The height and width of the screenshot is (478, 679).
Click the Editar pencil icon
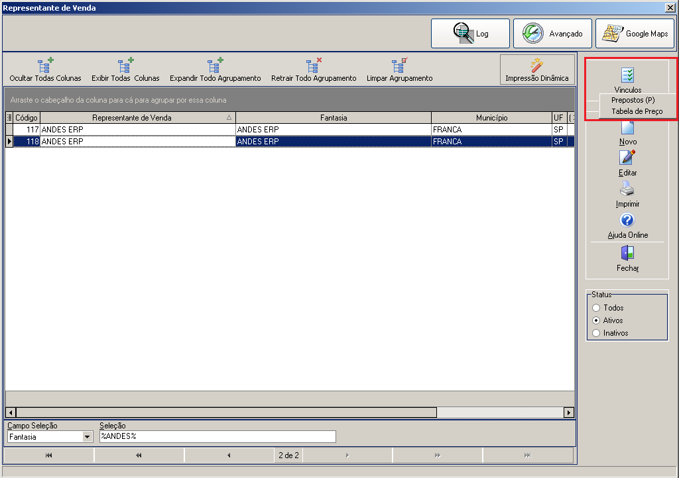tap(627, 158)
